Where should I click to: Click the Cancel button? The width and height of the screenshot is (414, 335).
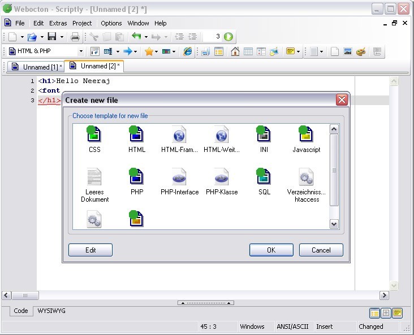(321, 250)
